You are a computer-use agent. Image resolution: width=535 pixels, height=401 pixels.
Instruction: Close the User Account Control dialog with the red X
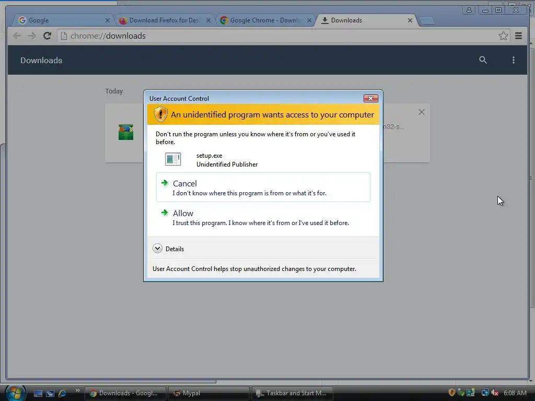pyautogui.click(x=370, y=99)
